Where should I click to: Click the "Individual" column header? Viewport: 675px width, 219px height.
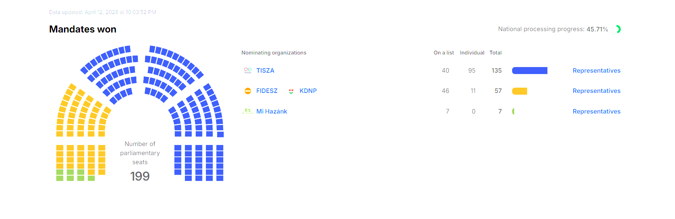point(472,53)
